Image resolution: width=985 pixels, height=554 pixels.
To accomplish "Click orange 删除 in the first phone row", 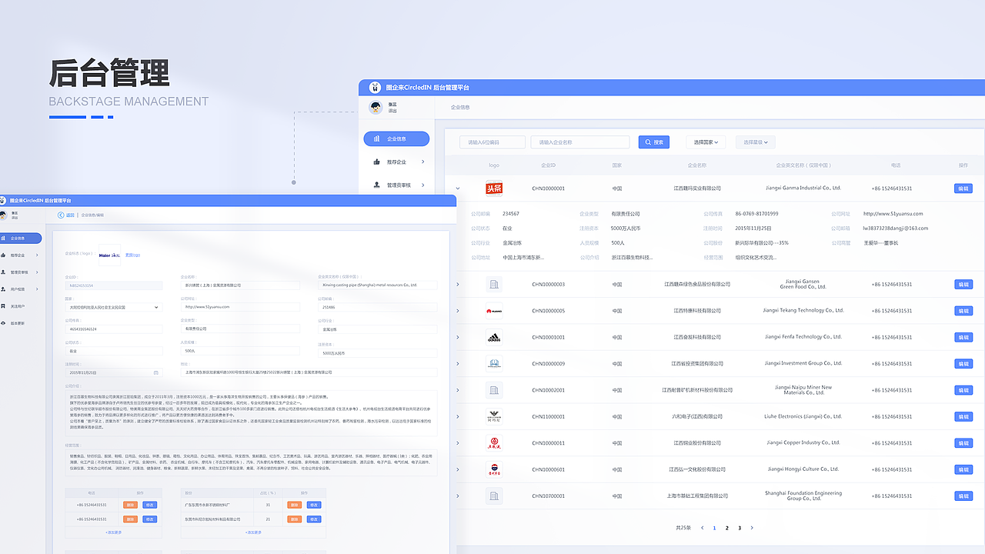I will tap(130, 506).
